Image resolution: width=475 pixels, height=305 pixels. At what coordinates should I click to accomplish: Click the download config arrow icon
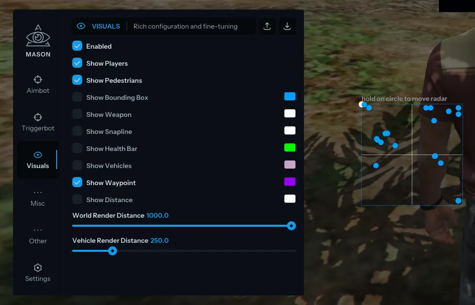[287, 27]
